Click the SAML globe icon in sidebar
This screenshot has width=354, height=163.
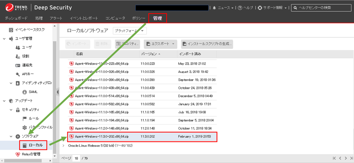pyautogui.click(x=24, y=92)
